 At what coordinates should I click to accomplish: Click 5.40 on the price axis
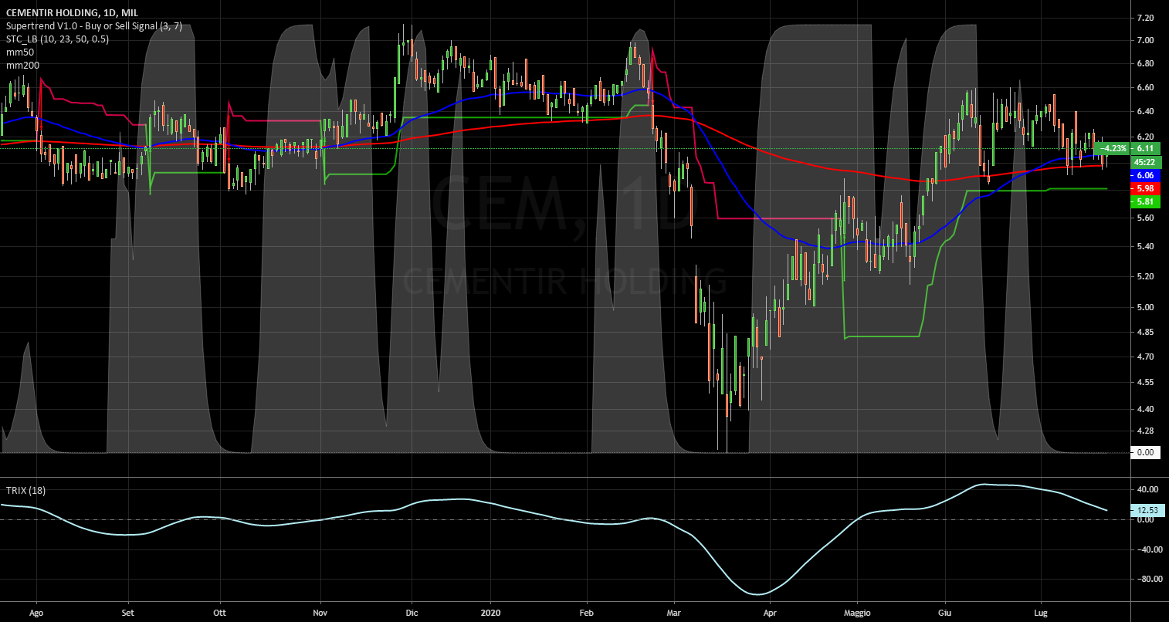(x=1146, y=247)
